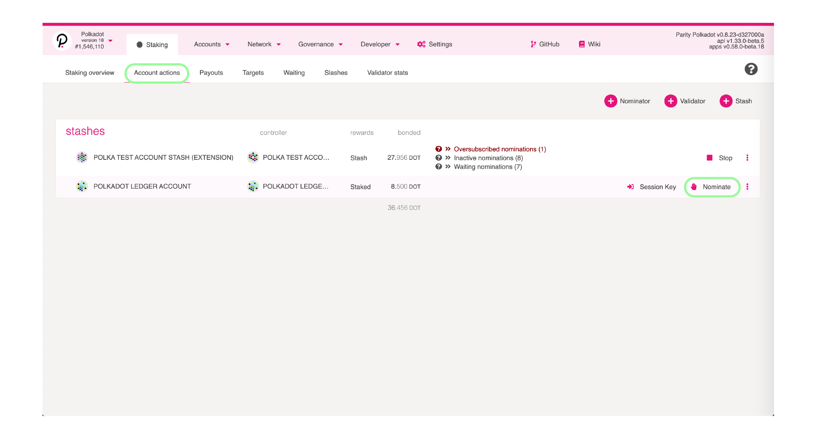Expand Waiting nominations (7)
The height and width of the screenshot is (439, 817).
tap(488, 167)
